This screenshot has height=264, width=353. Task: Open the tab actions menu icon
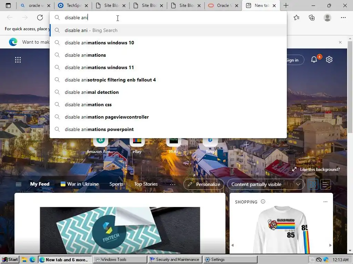(8, 5)
